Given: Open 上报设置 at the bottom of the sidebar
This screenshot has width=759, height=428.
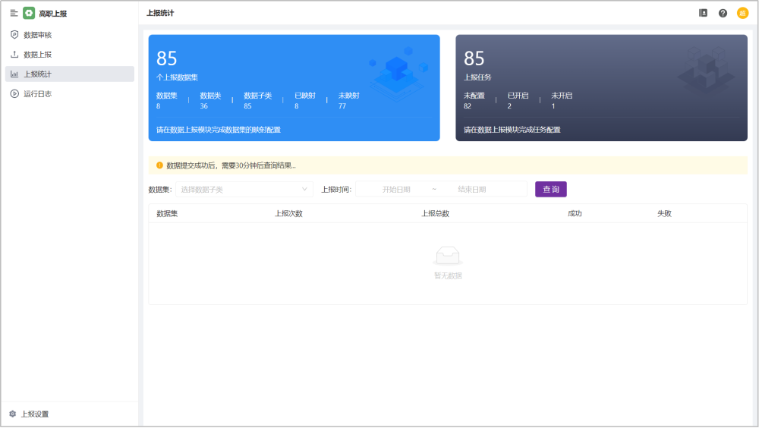Looking at the screenshot, I should [35, 414].
